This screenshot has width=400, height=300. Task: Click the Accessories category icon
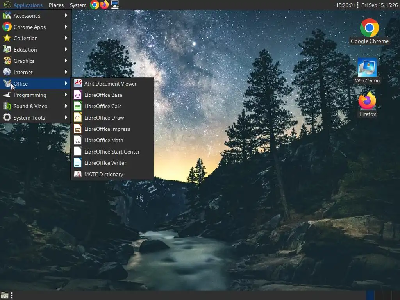(7, 16)
